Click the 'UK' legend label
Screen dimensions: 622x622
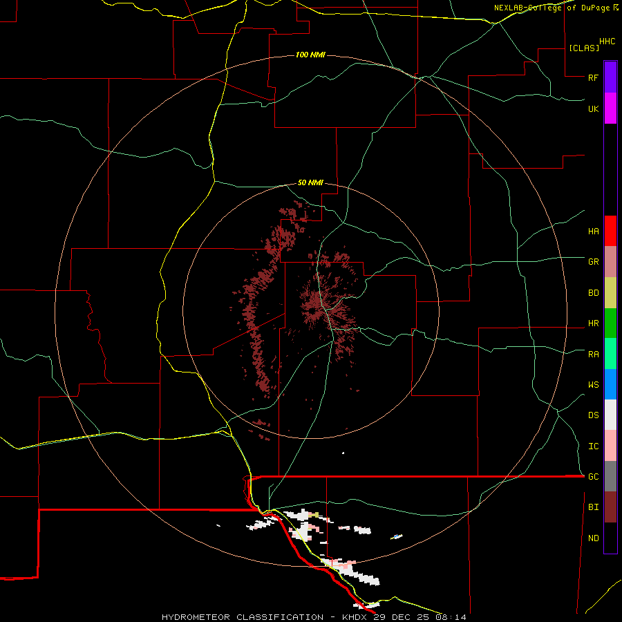click(x=593, y=109)
